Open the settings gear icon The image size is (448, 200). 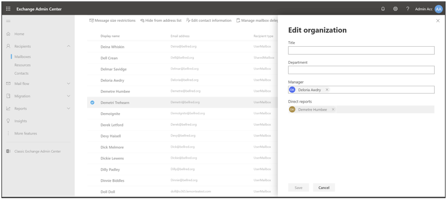tap(396, 9)
